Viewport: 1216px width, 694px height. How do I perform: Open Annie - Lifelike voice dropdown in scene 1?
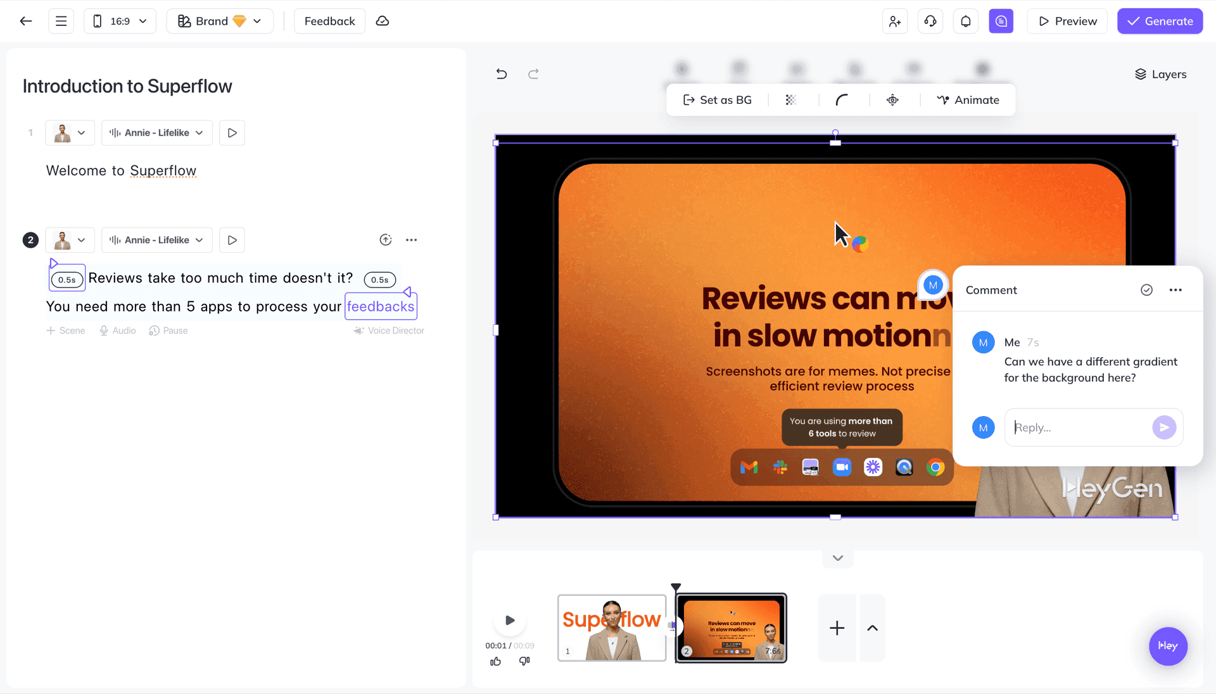(x=156, y=133)
